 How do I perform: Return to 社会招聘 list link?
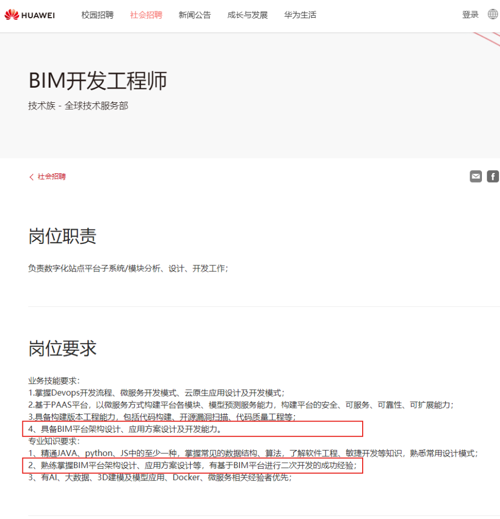tap(51, 176)
